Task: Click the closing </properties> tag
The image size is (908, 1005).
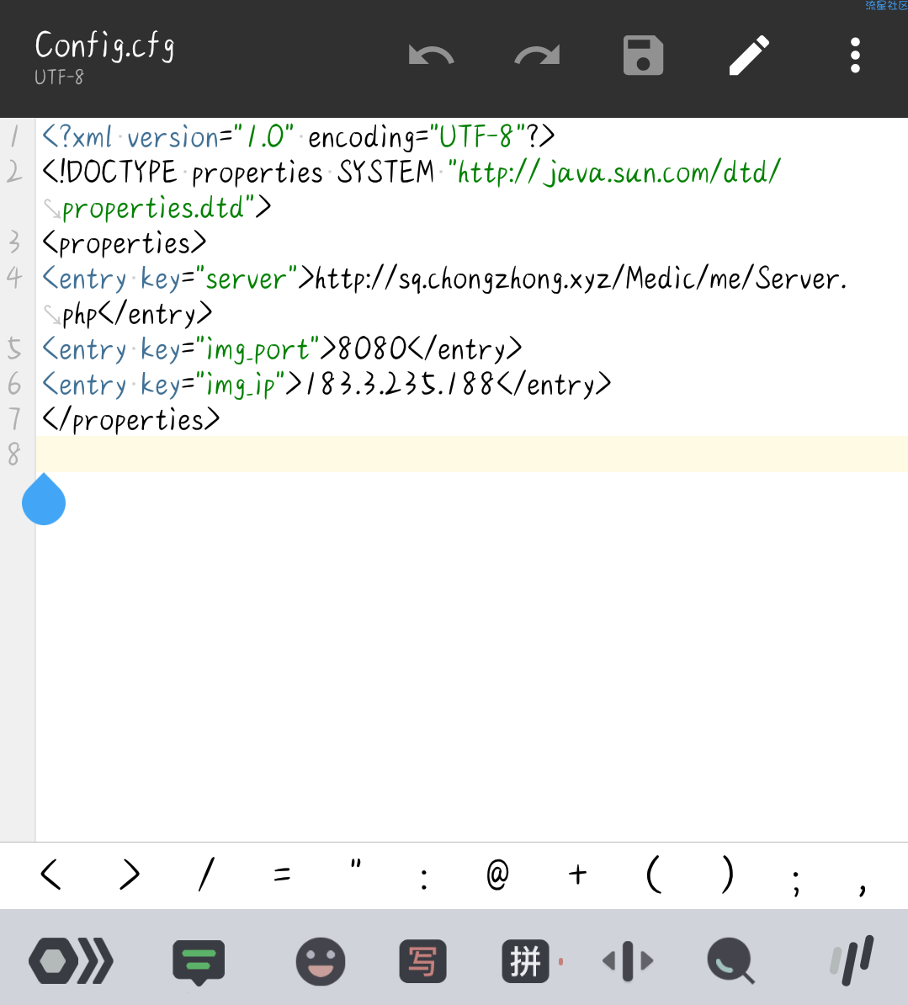Action: click(131, 421)
